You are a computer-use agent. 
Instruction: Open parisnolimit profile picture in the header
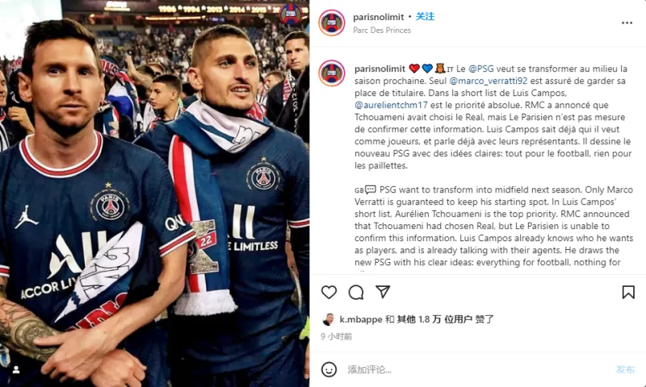(x=332, y=23)
